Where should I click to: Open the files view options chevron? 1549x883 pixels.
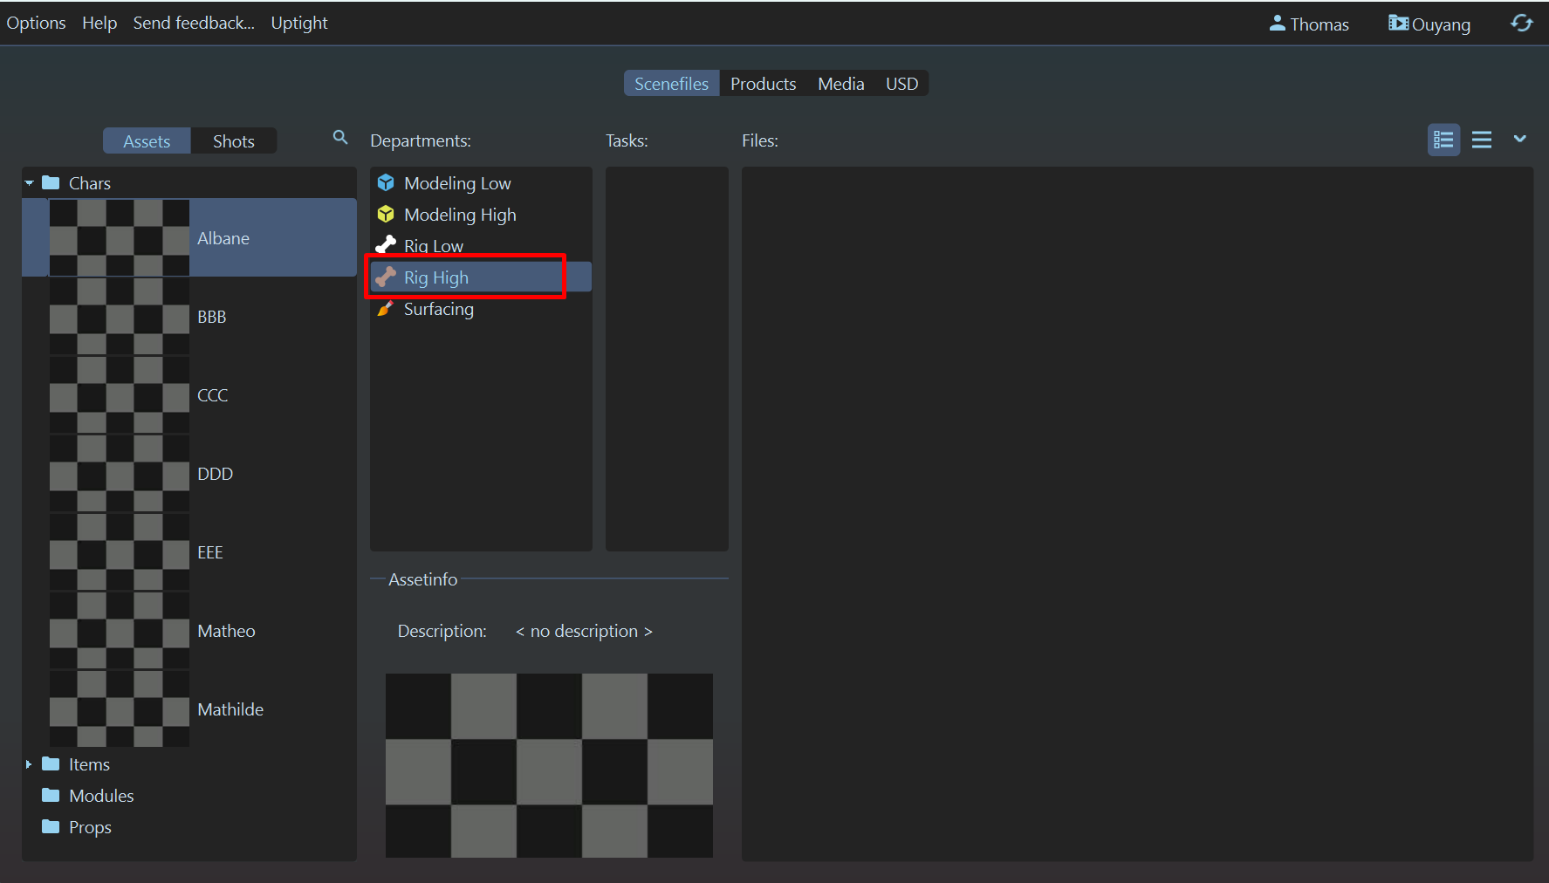point(1519,139)
